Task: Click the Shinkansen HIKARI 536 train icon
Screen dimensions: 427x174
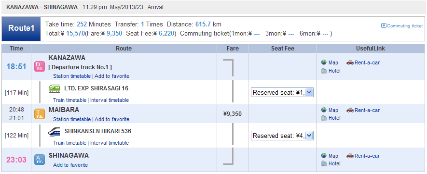Action: click(x=55, y=131)
